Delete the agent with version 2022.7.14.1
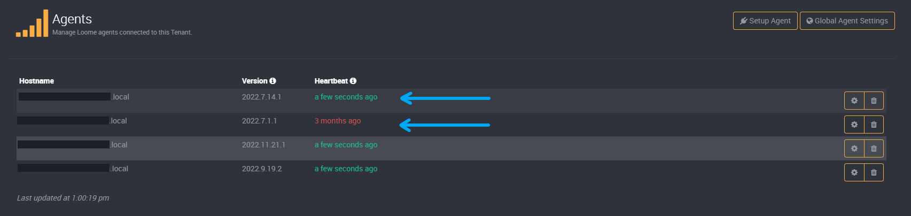Image resolution: width=911 pixels, height=216 pixels. (x=874, y=101)
